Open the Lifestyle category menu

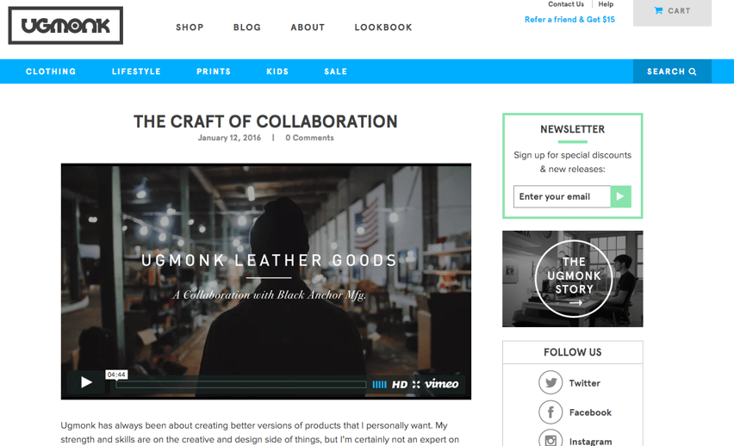(136, 71)
